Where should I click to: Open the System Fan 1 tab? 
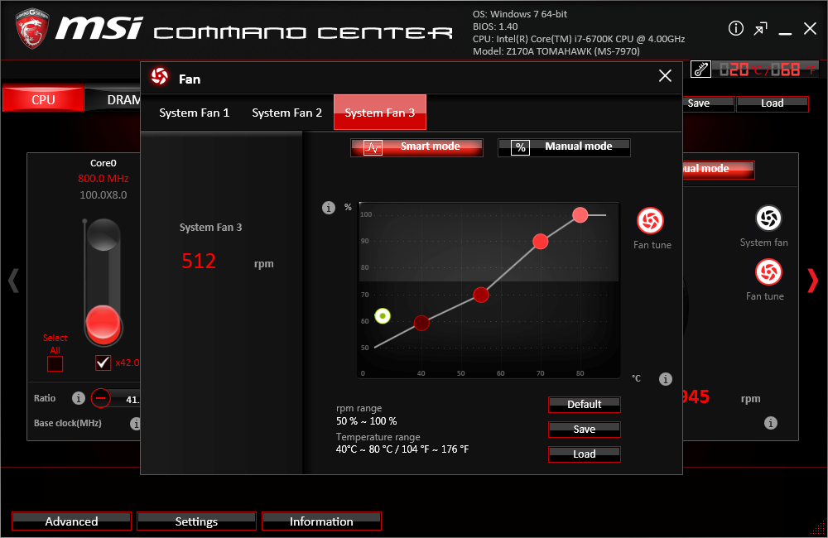(x=195, y=113)
